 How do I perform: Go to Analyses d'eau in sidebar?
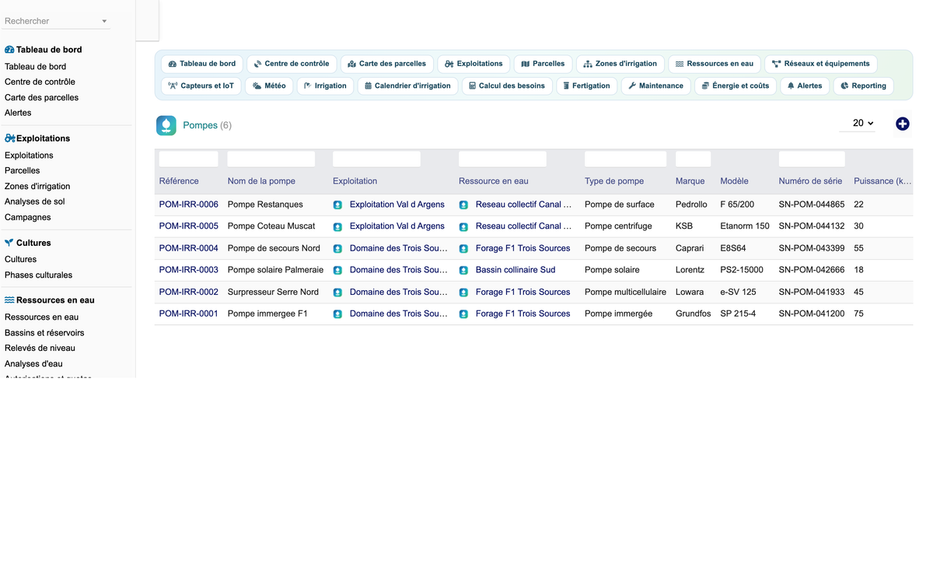33,364
